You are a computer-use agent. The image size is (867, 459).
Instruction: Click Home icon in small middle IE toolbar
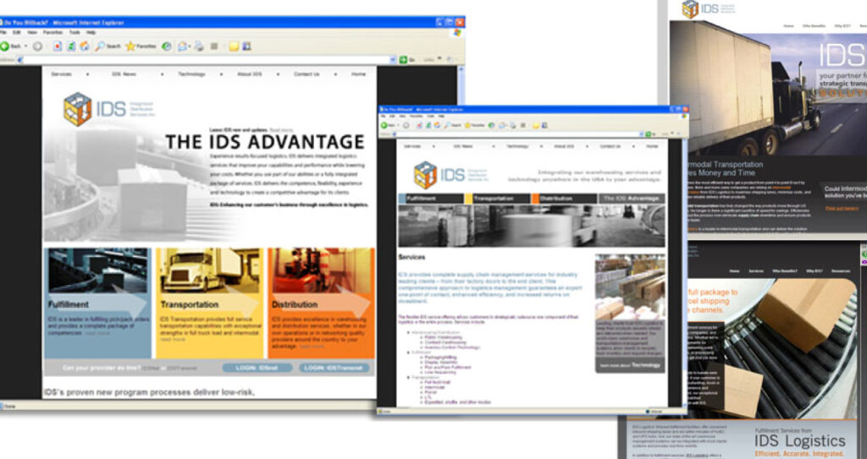tap(437, 125)
